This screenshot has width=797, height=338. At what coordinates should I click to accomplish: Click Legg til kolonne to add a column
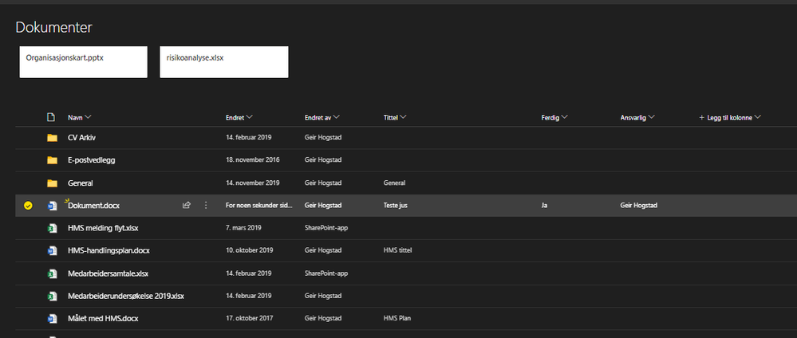[730, 117]
